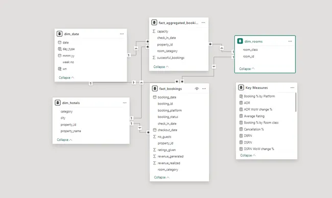Open more options for fact_aggregated_bookings
Viewport: 332px width, 198px height.
pyautogui.click(x=203, y=22)
